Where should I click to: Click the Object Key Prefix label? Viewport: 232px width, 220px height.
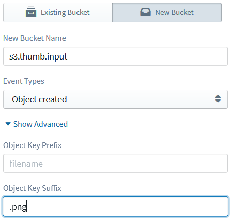(x=33, y=145)
